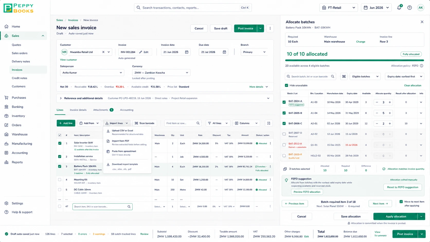Image resolution: width=430 pixels, height=242 pixels.
Task: Open row actions for Mounting Kit line
Action: [x=270, y=180]
